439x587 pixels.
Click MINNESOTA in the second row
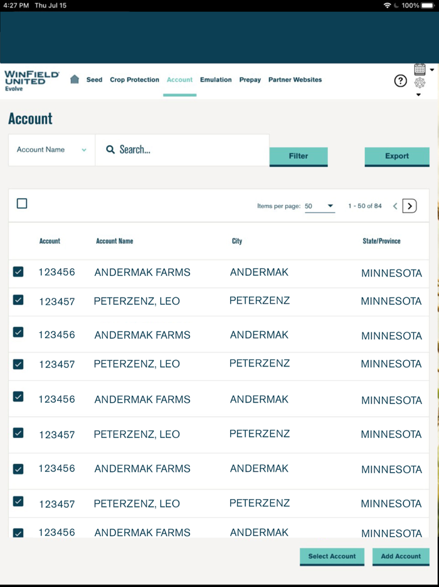[391, 302]
